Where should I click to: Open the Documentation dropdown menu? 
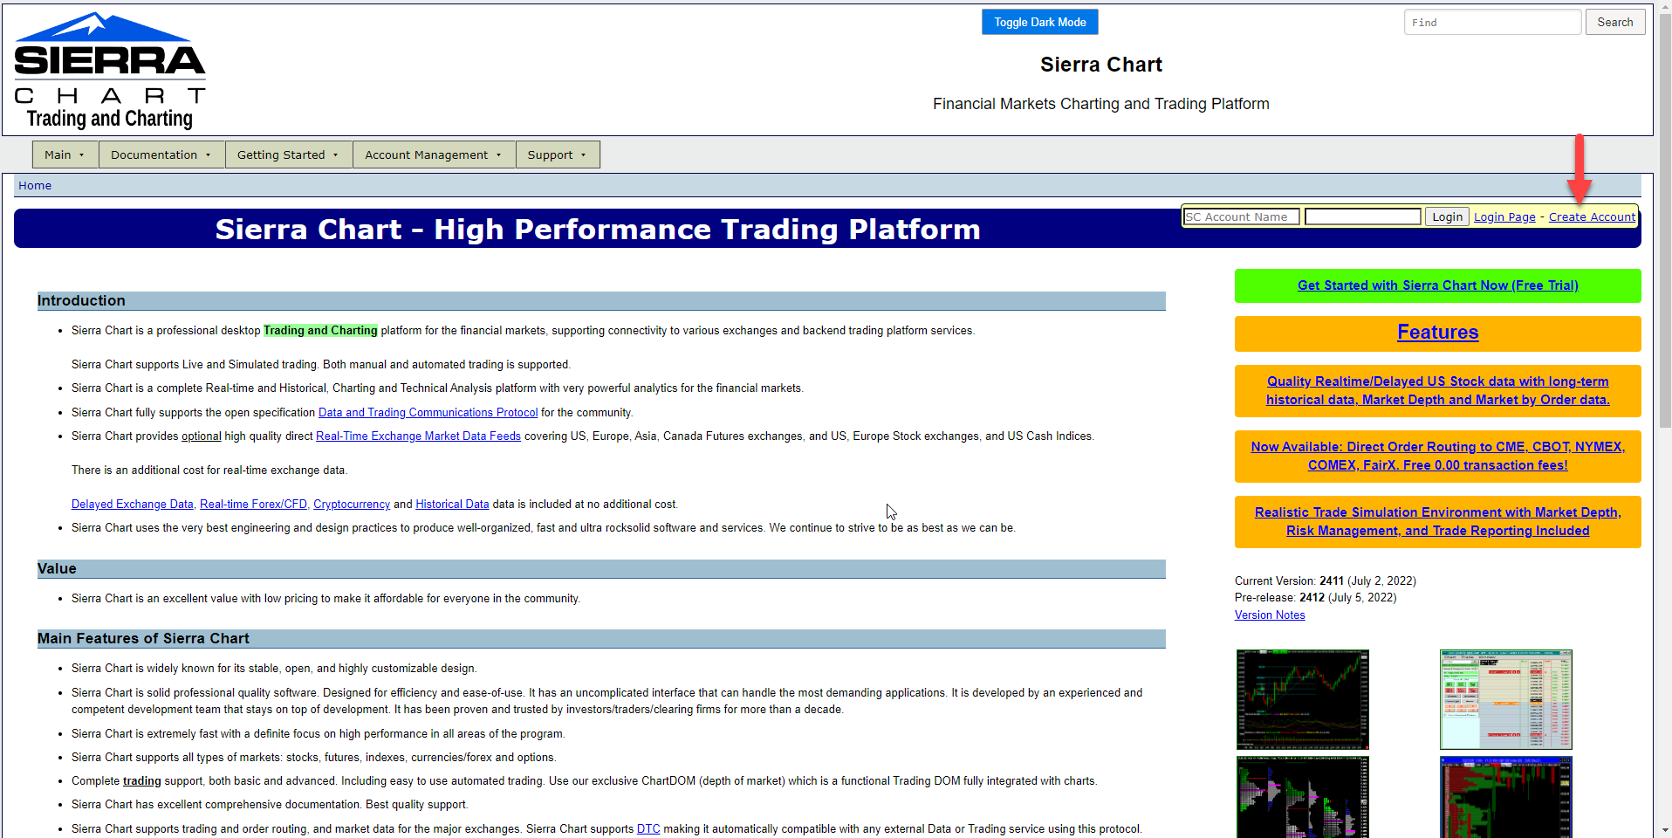pos(161,155)
